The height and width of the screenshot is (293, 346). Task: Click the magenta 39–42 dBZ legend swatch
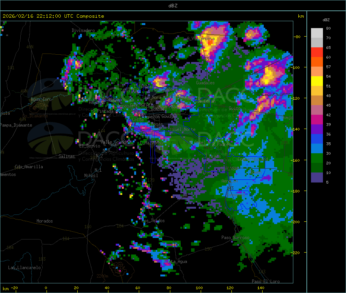tap(317, 119)
